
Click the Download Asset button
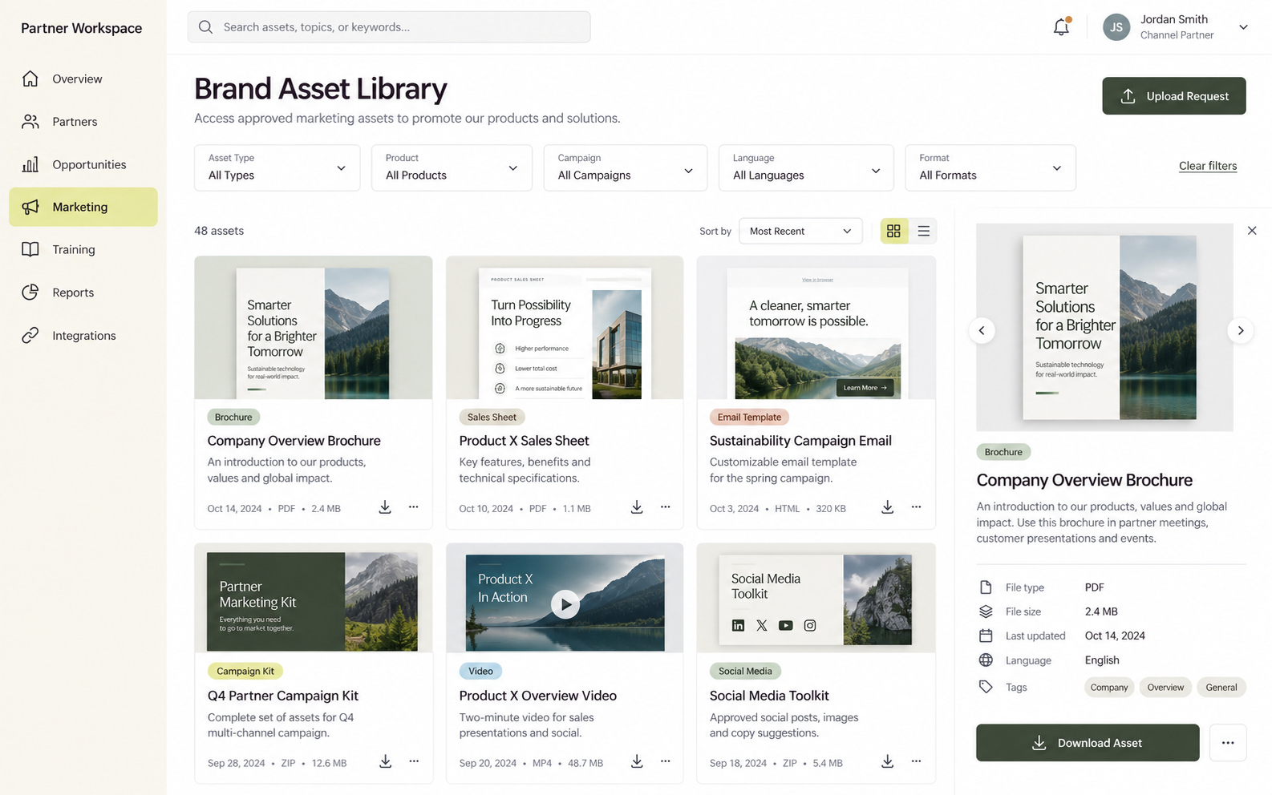(x=1088, y=743)
